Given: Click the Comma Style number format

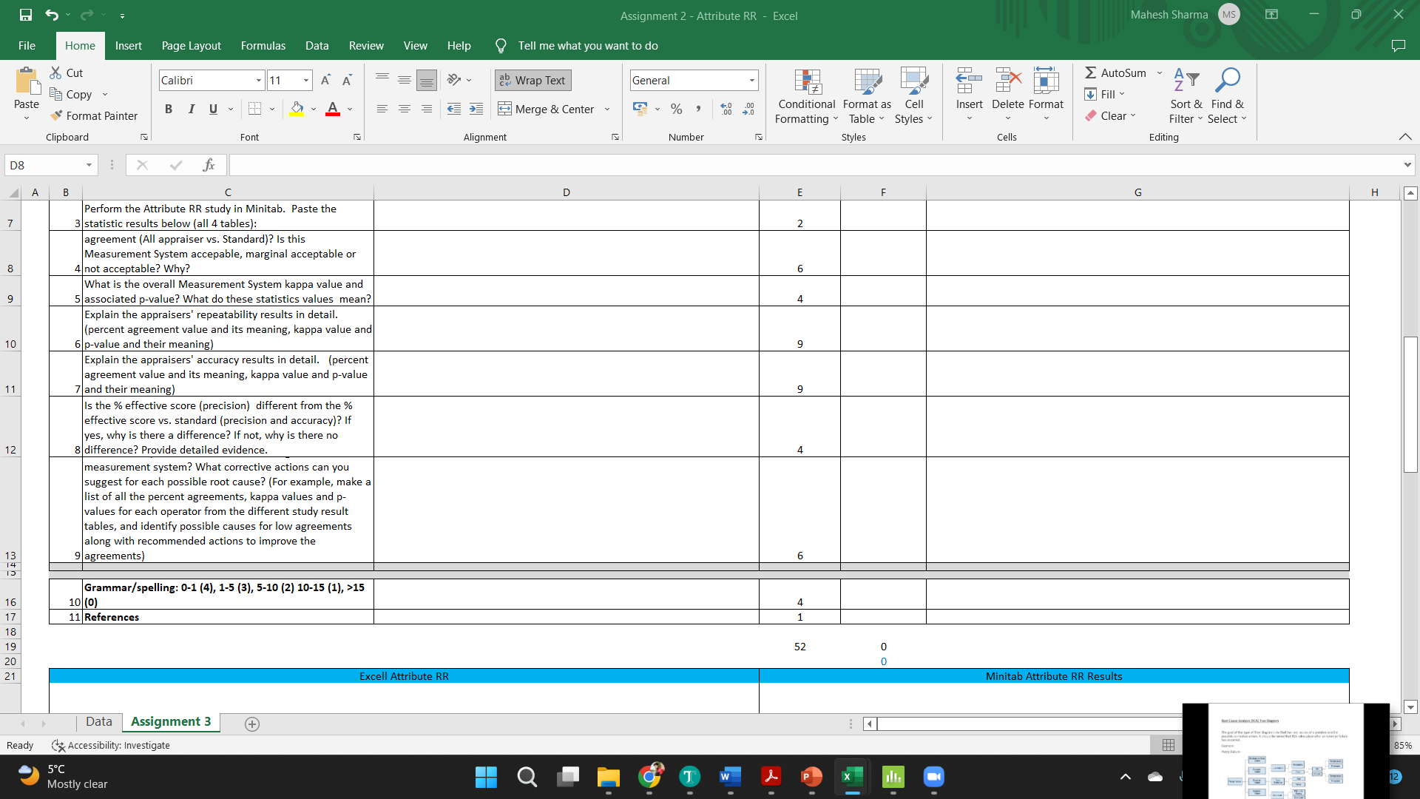Looking at the screenshot, I should click(698, 109).
